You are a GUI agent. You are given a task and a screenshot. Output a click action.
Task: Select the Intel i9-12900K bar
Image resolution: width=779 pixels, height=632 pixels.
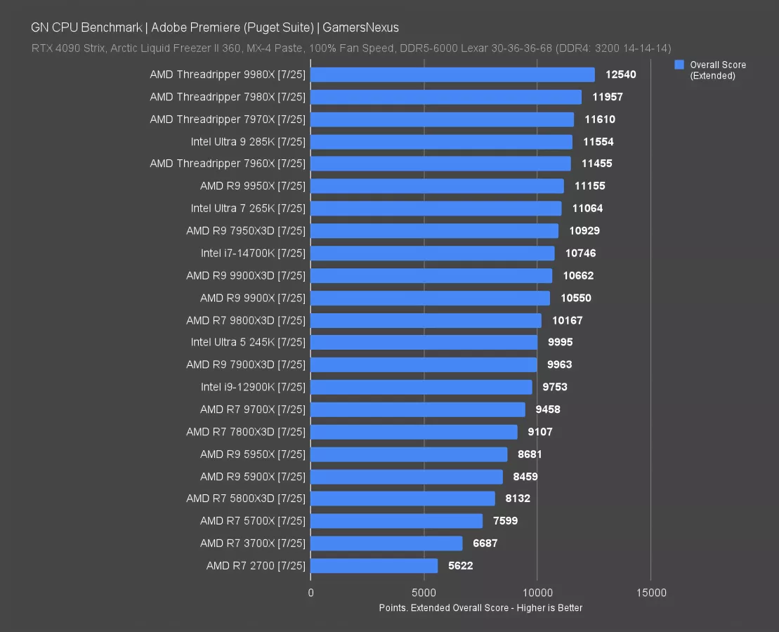(x=421, y=387)
